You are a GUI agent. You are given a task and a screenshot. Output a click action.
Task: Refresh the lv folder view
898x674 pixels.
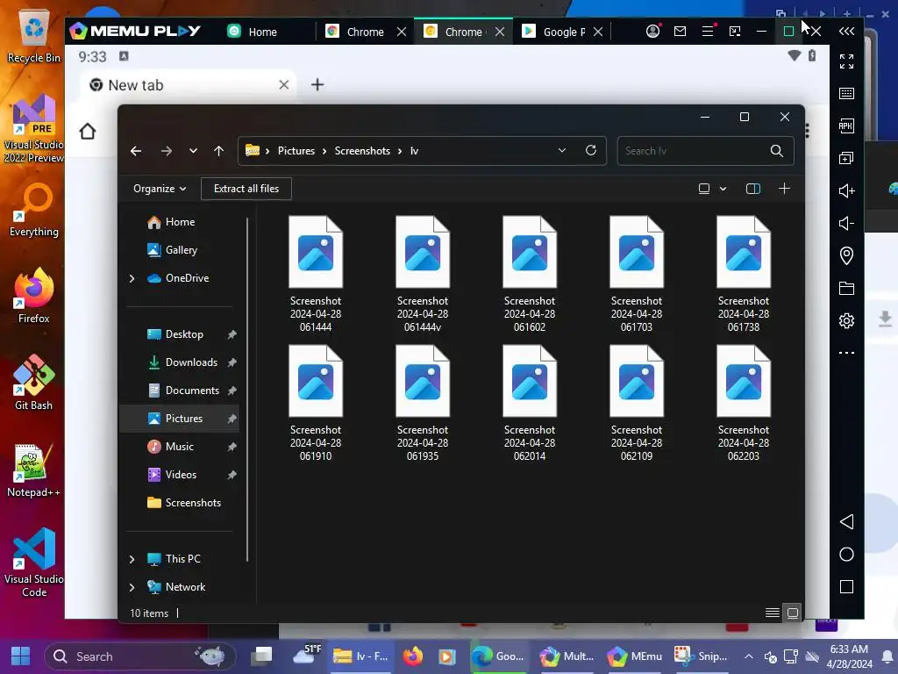(x=591, y=150)
